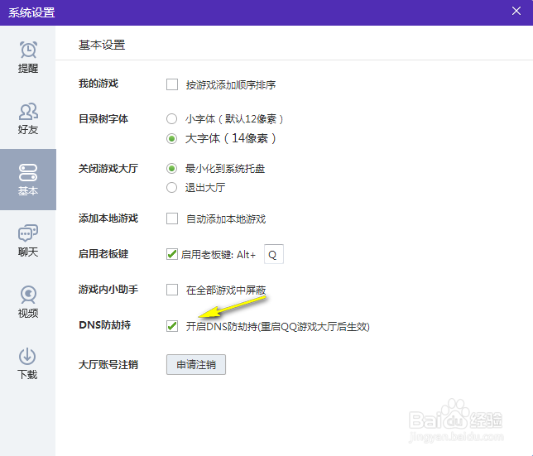Click the DNS防劫持 label
The width and height of the screenshot is (533, 456).
point(104,325)
